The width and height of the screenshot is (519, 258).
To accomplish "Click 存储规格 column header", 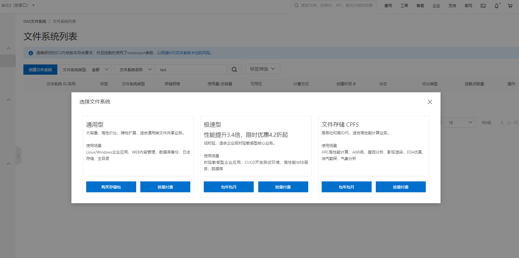I will (x=172, y=84).
